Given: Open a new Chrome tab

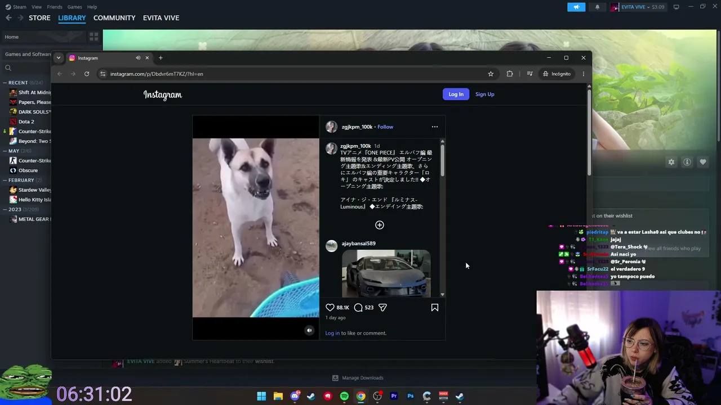Looking at the screenshot, I should (161, 58).
